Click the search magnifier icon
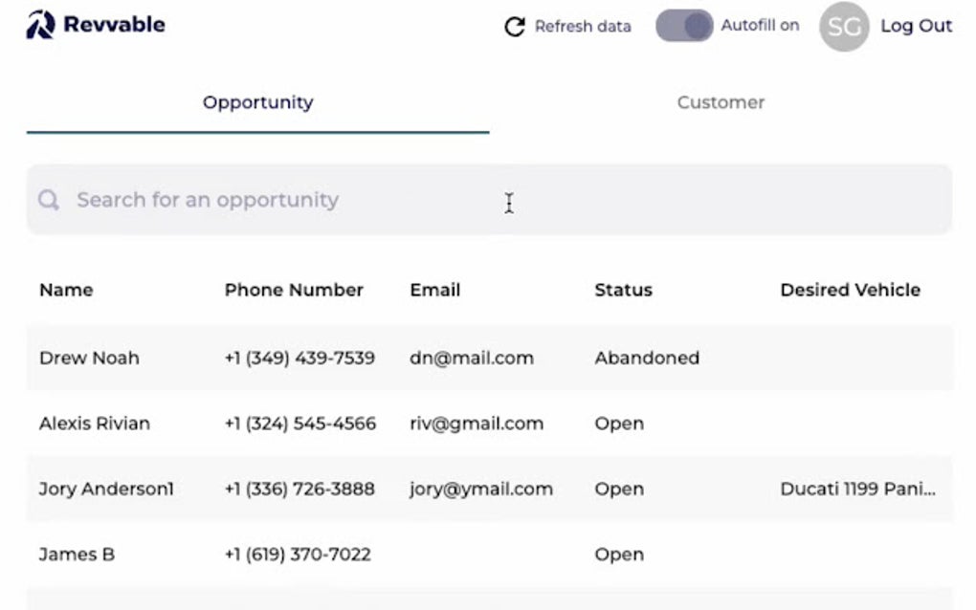 [49, 200]
